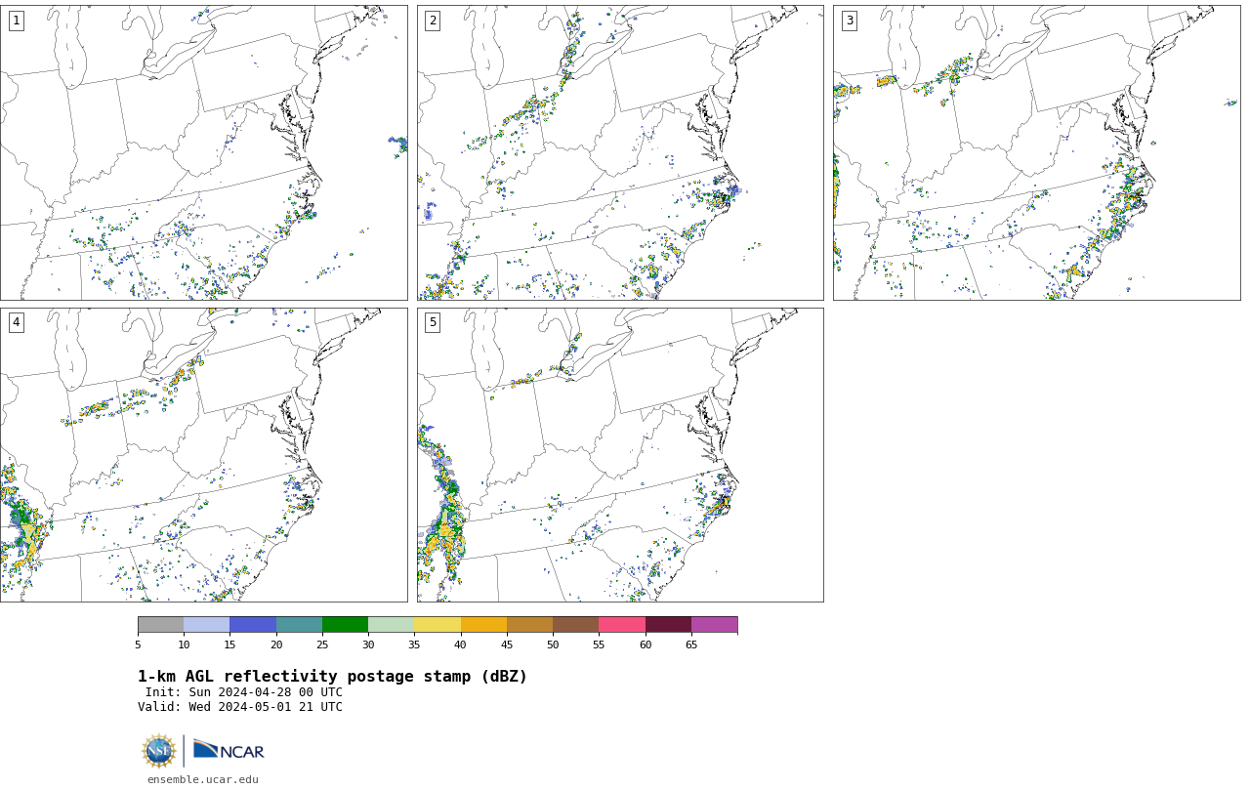The width and height of the screenshot is (1250, 790).
Task: Click the dark green 25-30 dBZ swatch
Action: 345,625
